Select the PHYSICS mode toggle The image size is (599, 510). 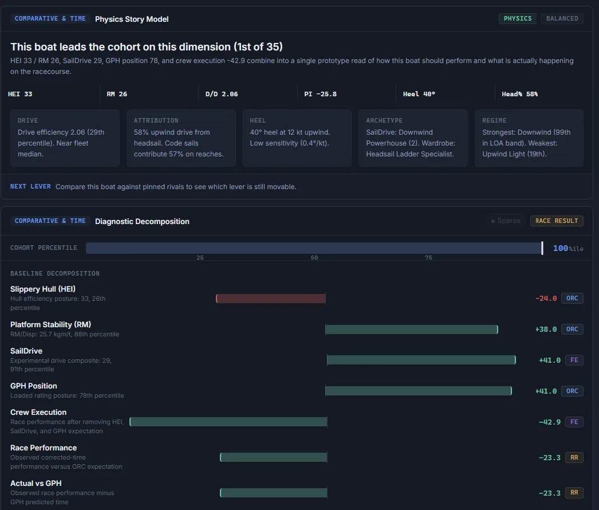(x=517, y=18)
